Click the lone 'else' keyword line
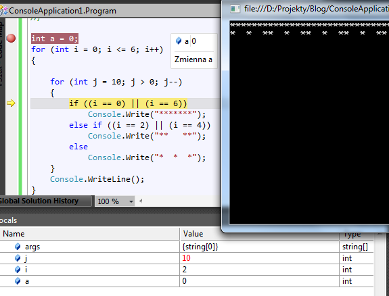389x296 pixels. click(78, 147)
